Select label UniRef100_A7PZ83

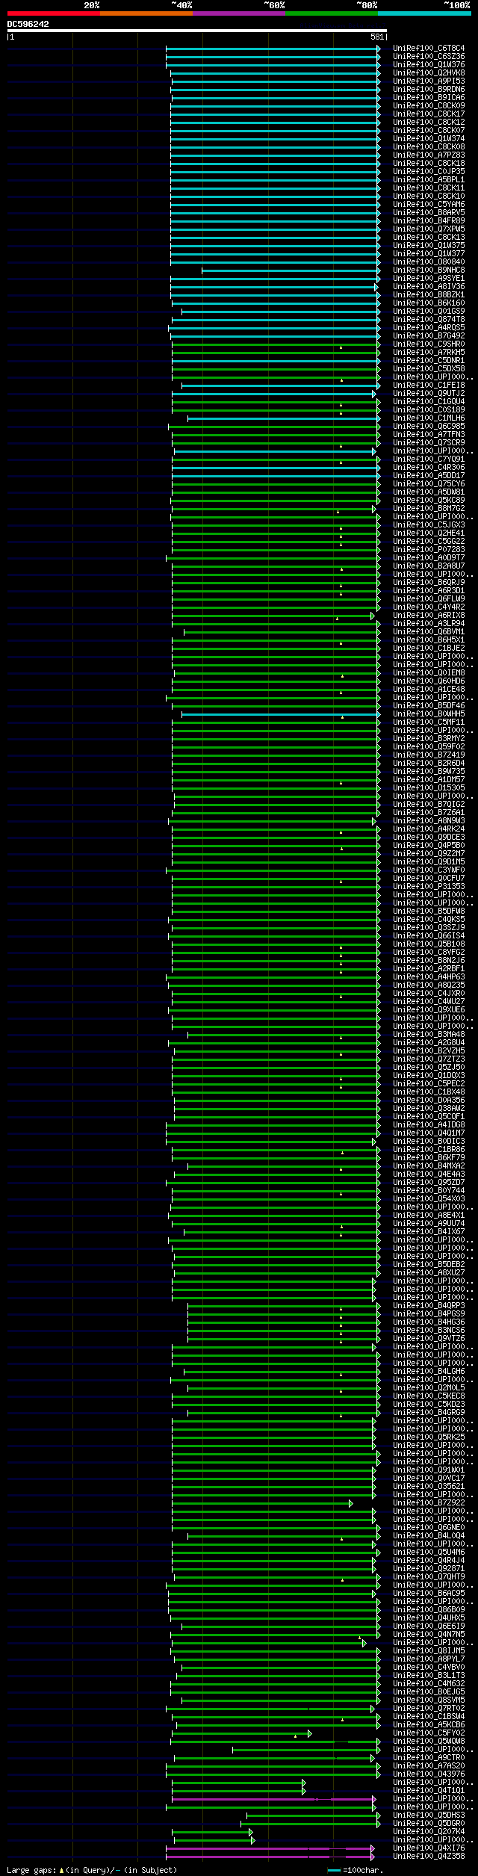click(429, 155)
